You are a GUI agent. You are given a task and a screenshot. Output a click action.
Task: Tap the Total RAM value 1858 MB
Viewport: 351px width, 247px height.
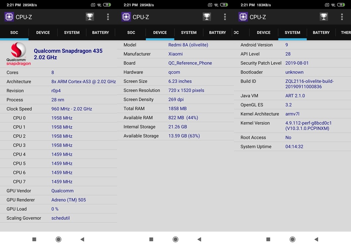pos(178,109)
